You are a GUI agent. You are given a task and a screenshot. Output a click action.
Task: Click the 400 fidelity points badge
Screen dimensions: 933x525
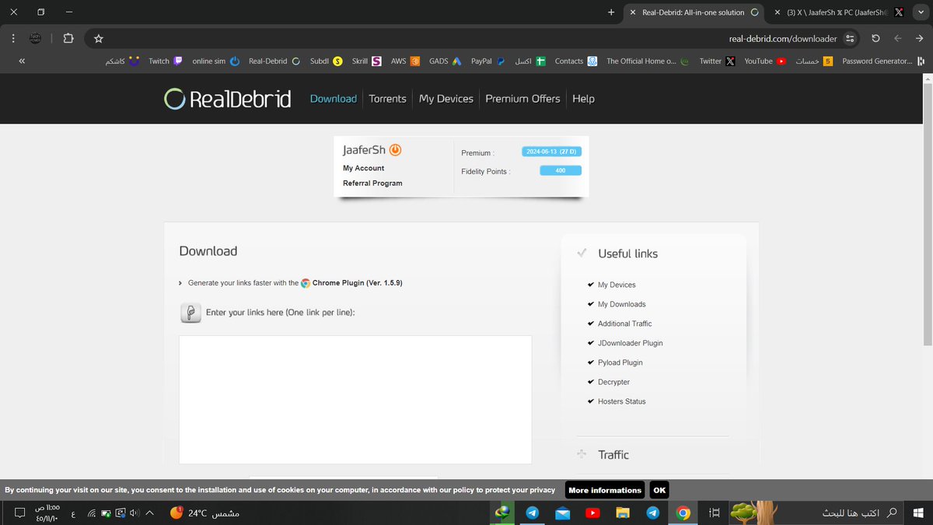561,170
